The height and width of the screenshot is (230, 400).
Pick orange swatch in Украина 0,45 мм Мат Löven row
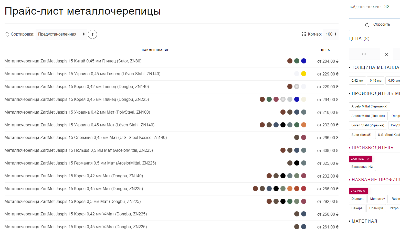point(304,125)
